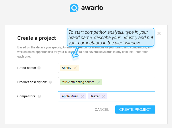The width and height of the screenshot is (172, 128).
Task: Click the awario wordmark text
Action: point(92,8)
